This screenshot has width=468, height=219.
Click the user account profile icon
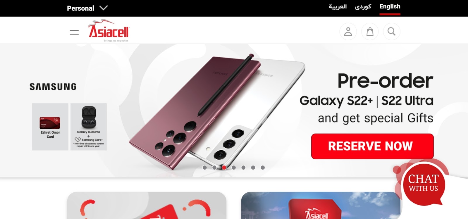[348, 32]
